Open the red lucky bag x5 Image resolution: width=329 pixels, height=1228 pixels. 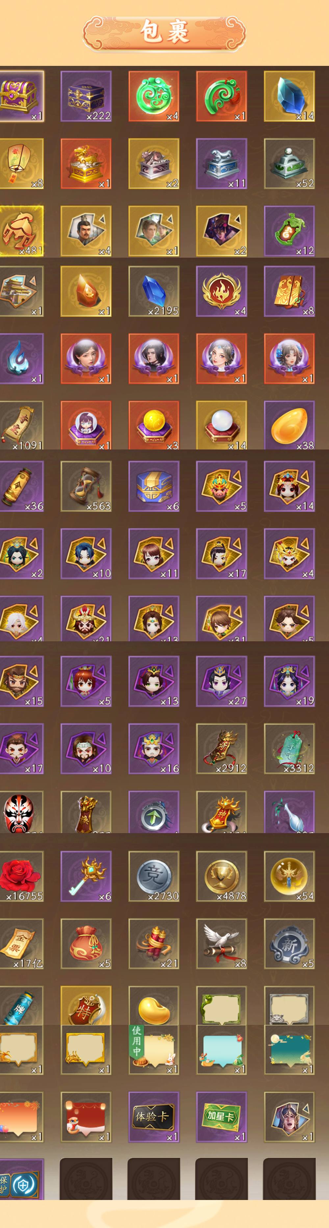86,944
